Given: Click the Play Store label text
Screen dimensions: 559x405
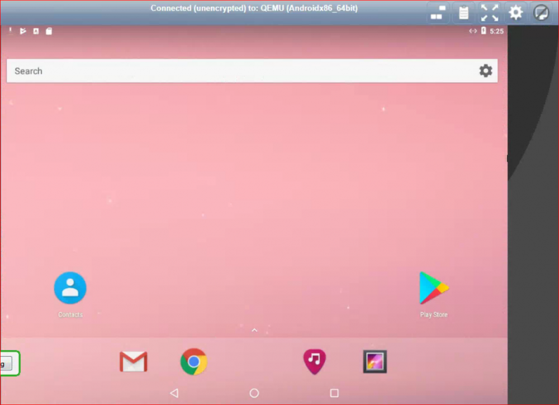Looking at the screenshot, I should point(434,315).
